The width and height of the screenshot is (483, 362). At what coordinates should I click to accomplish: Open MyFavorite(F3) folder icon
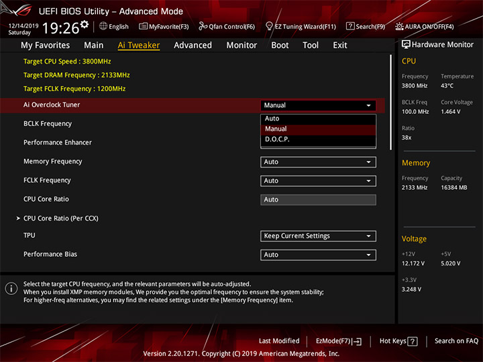(143, 26)
